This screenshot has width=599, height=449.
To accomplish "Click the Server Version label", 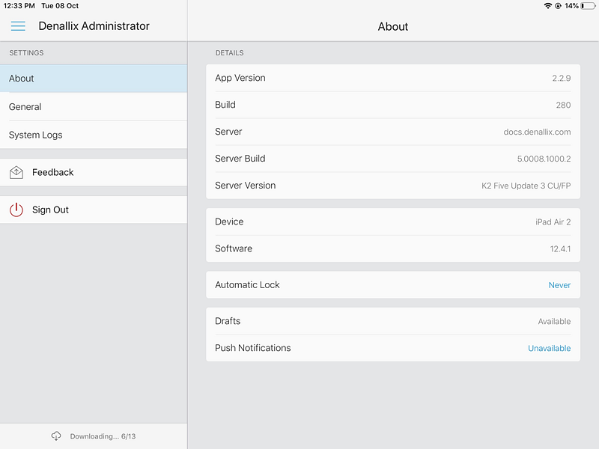I will click(246, 186).
